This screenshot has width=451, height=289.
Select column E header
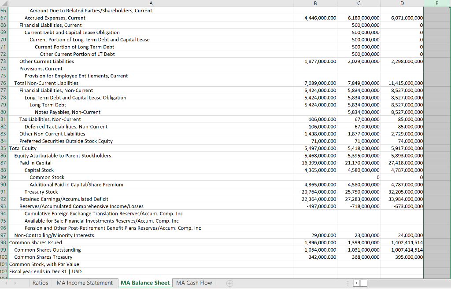point(436,4)
